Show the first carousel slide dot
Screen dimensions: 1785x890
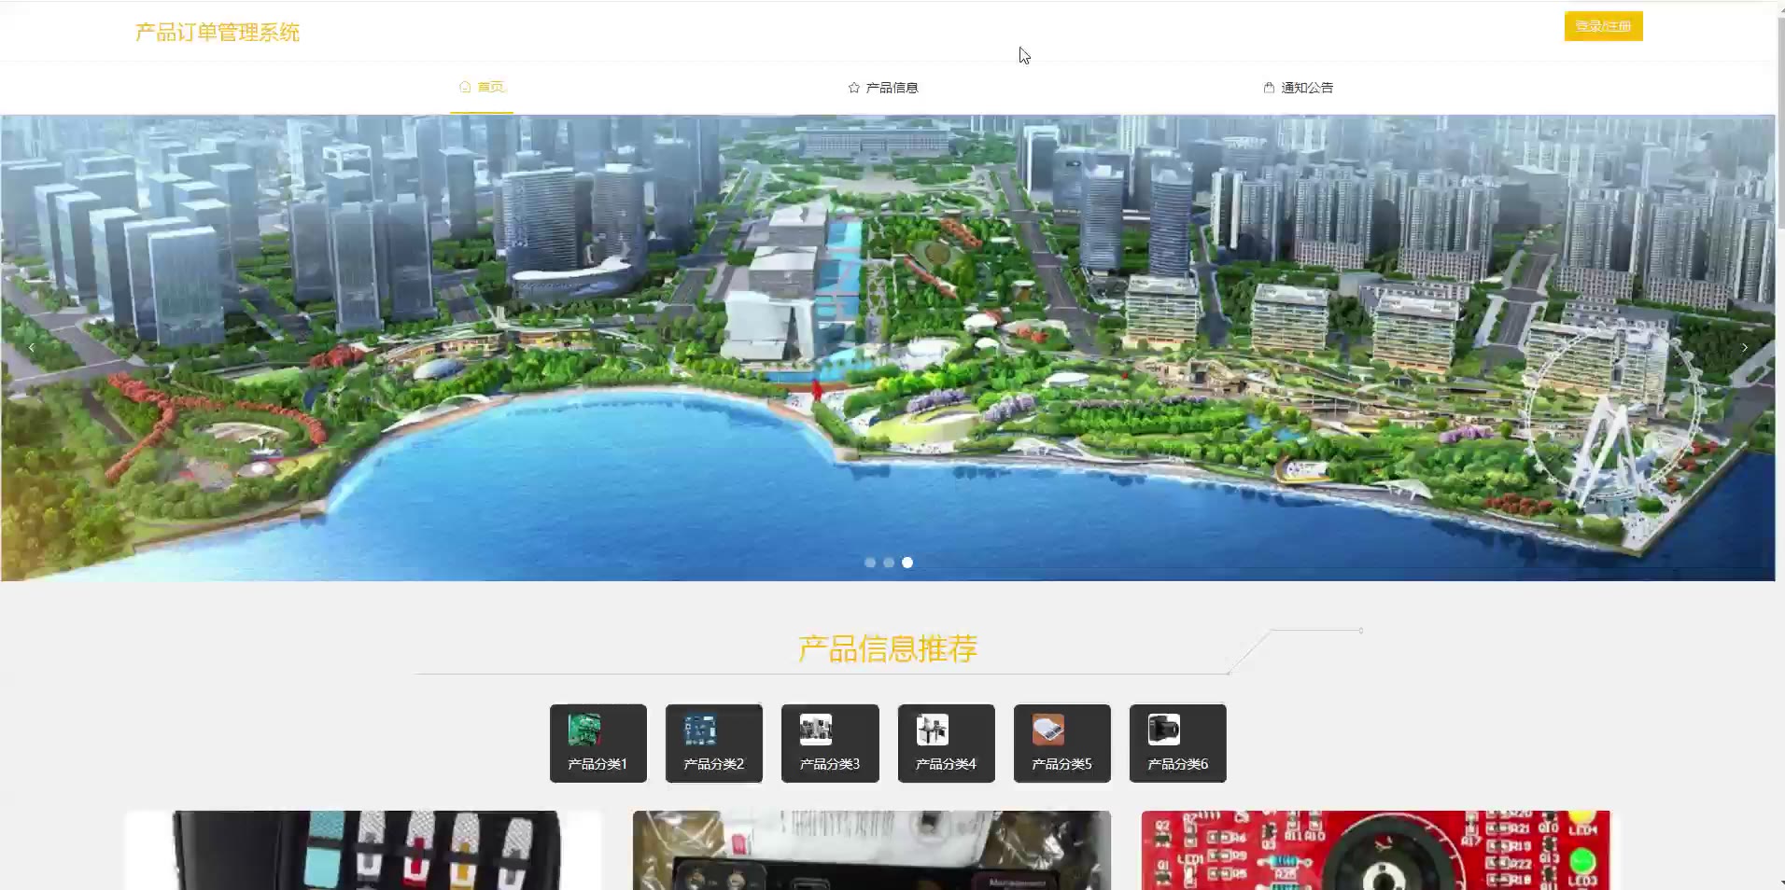click(870, 563)
